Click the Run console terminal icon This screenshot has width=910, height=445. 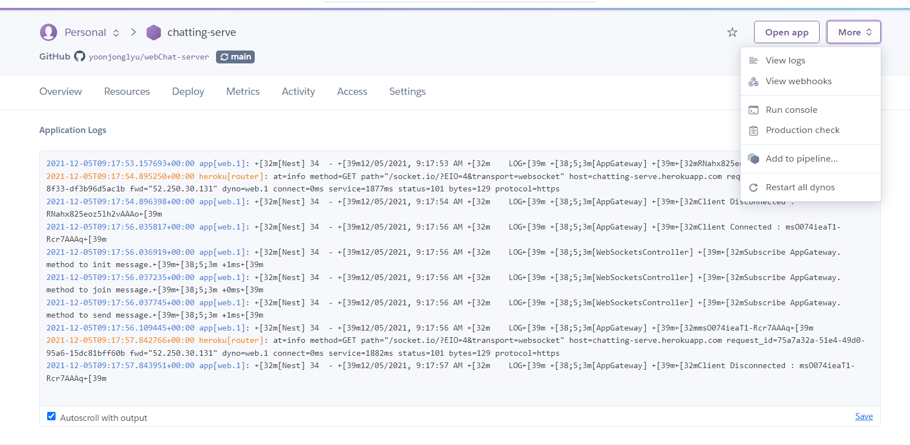tap(753, 110)
